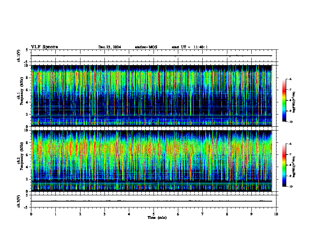
Task: Click the 'VLF Spectra' title text
Action: [x=44, y=47]
